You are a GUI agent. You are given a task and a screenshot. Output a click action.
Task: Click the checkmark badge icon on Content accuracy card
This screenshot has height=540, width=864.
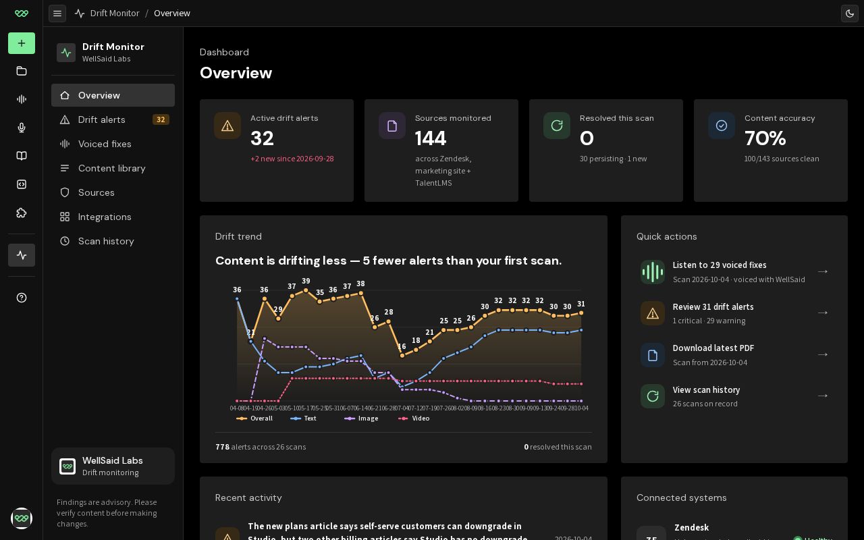722,126
